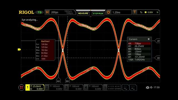Select the BX: 868ps cursor row
178x100 pixels.
139,49
